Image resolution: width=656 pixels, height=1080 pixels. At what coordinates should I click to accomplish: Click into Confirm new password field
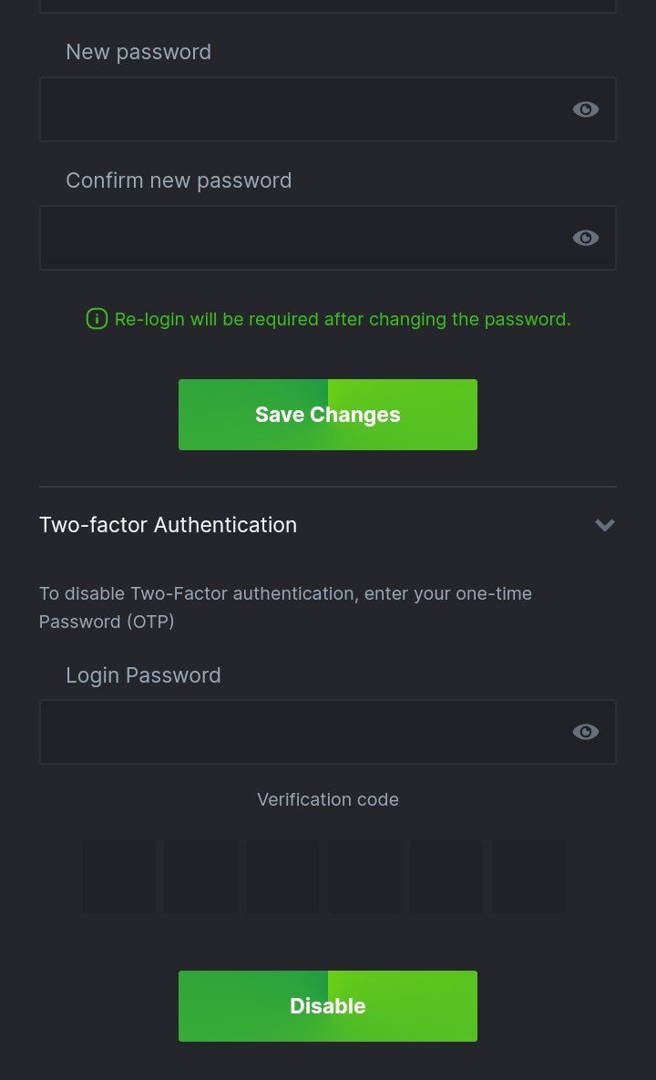301,238
